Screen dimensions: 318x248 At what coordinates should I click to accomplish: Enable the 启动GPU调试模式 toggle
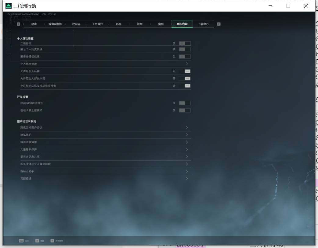[x=185, y=103]
